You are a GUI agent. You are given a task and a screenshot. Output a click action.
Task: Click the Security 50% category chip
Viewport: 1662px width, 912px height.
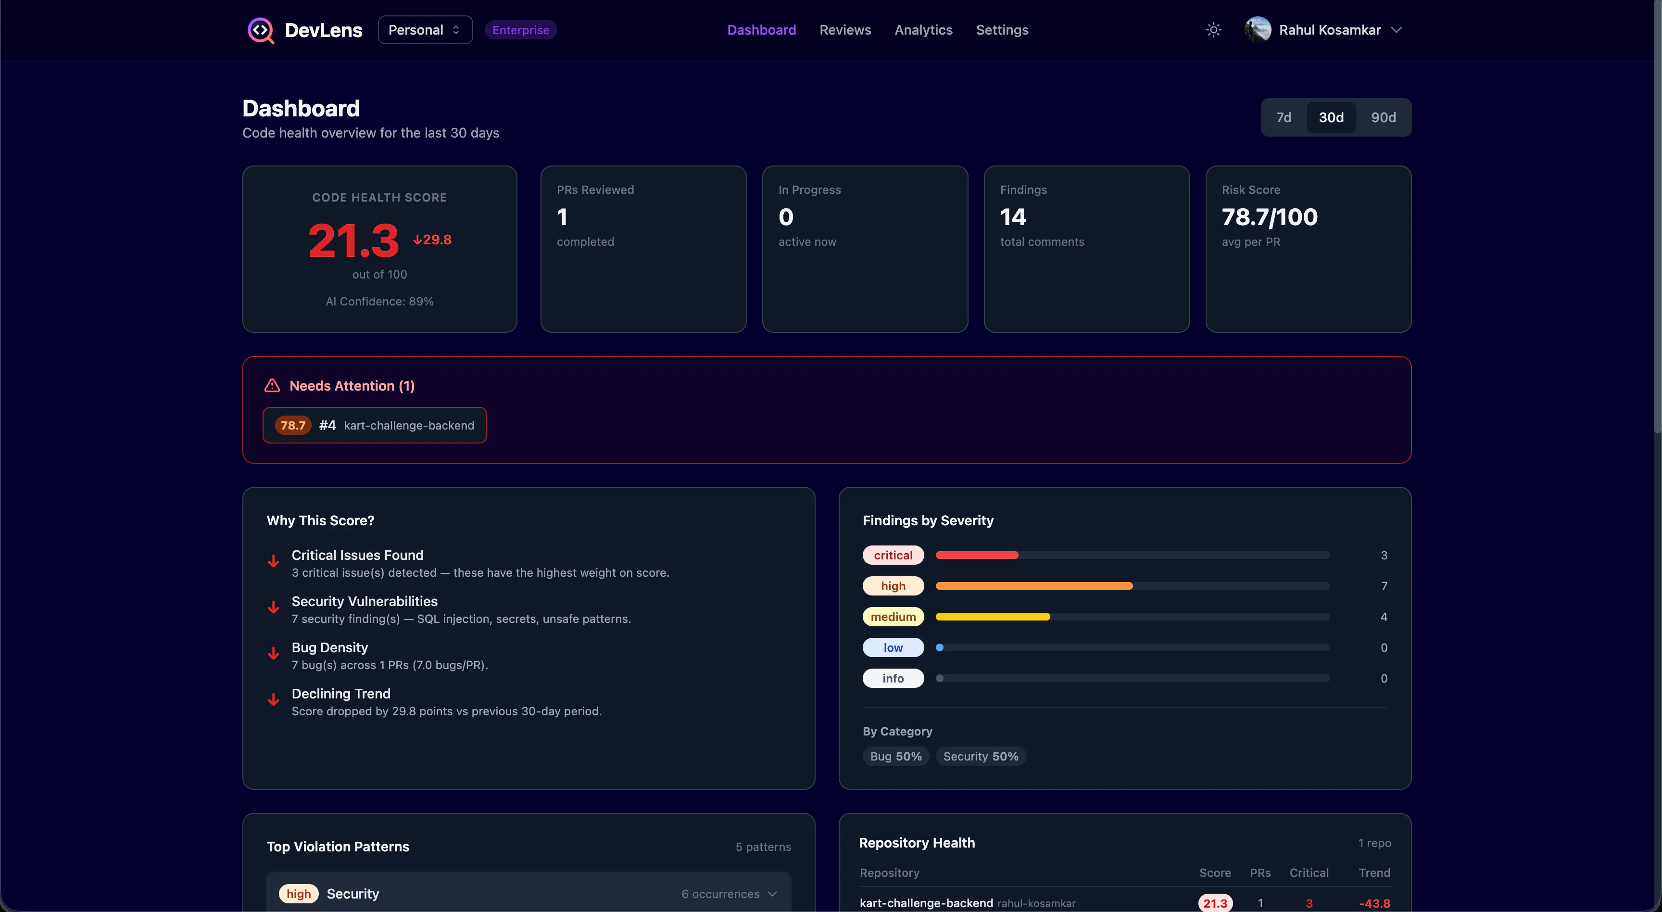(x=981, y=757)
